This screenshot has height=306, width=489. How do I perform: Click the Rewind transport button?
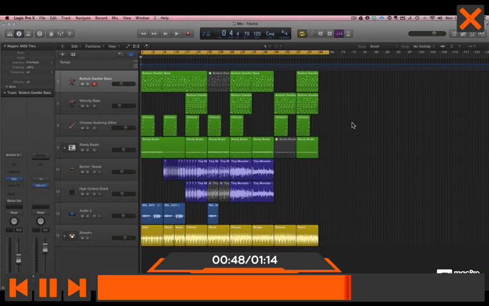click(x=143, y=34)
